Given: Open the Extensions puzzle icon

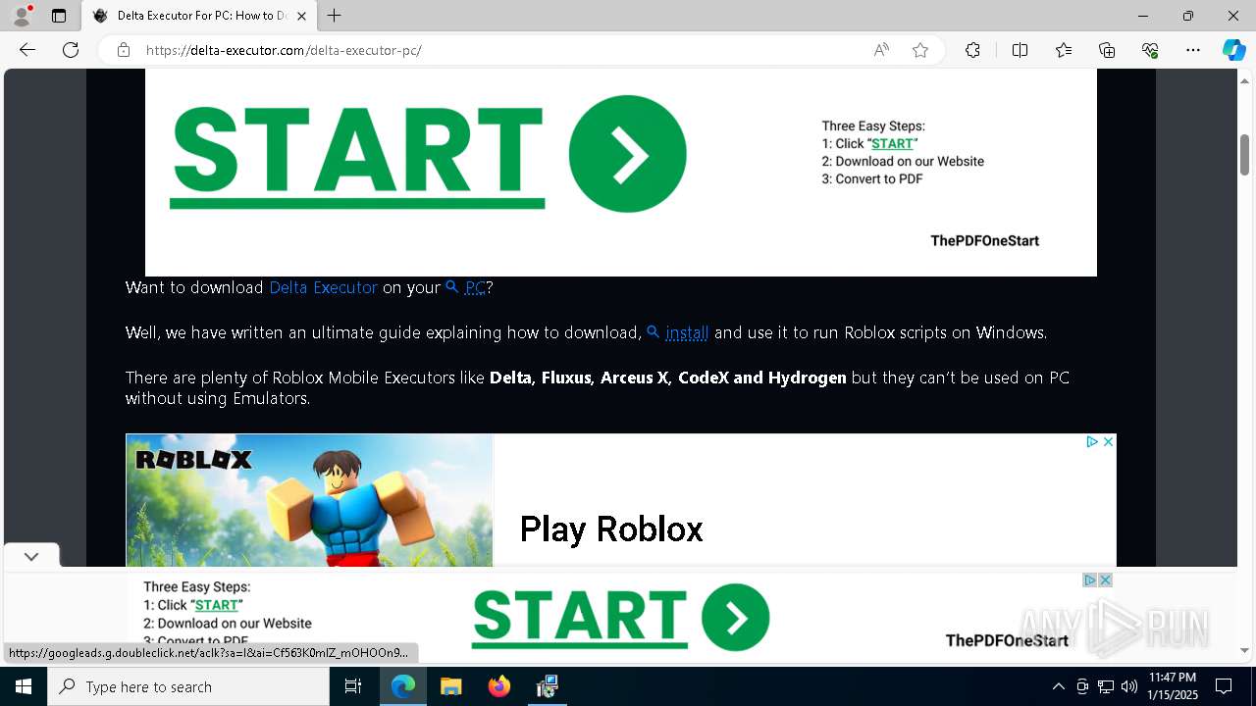Looking at the screenshot, I should pos(972,50).
